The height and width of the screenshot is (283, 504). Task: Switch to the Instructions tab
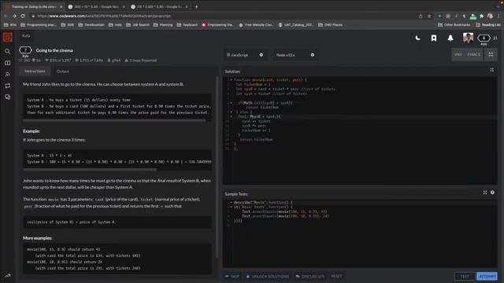[x=35, y=72]
